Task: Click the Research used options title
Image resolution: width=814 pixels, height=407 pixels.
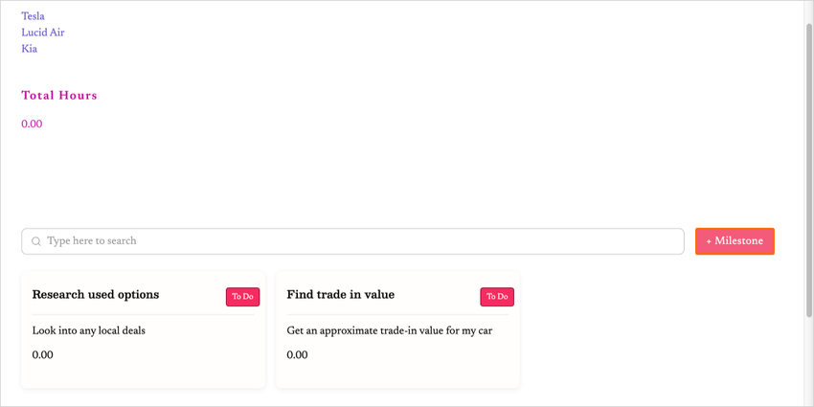Action: (x=96, y=295)
